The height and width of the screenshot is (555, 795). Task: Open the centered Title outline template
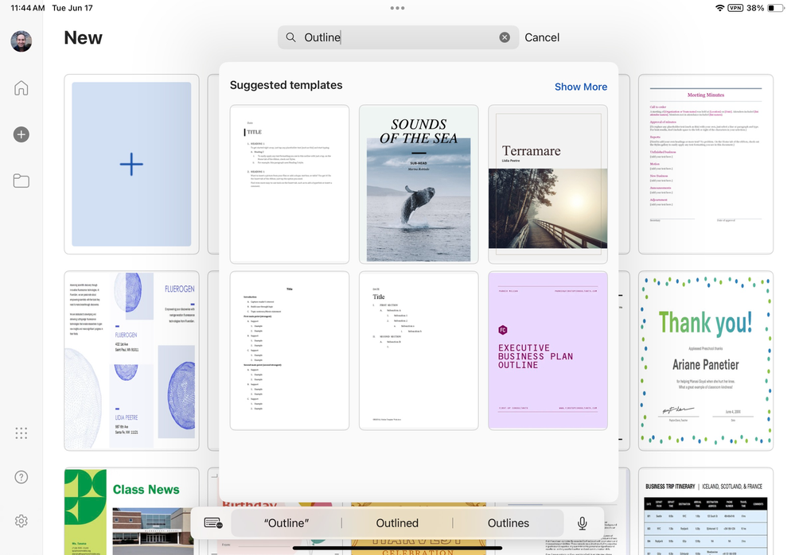pos(290,351)
